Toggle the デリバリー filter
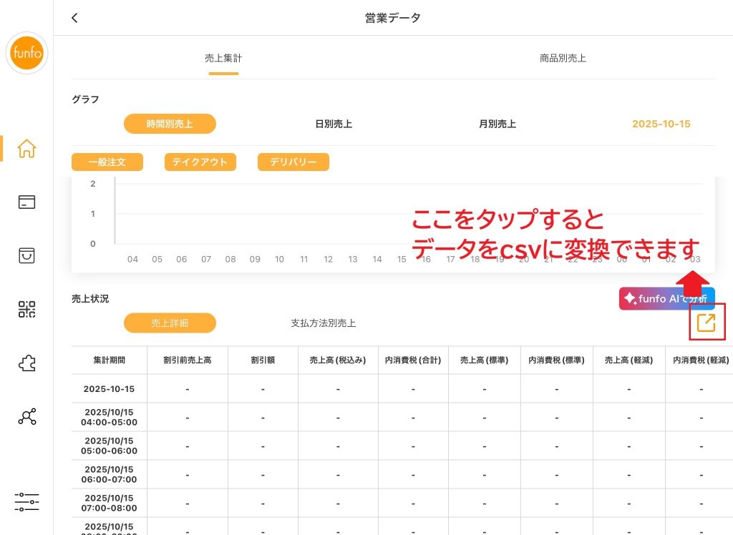 (293, 162)
